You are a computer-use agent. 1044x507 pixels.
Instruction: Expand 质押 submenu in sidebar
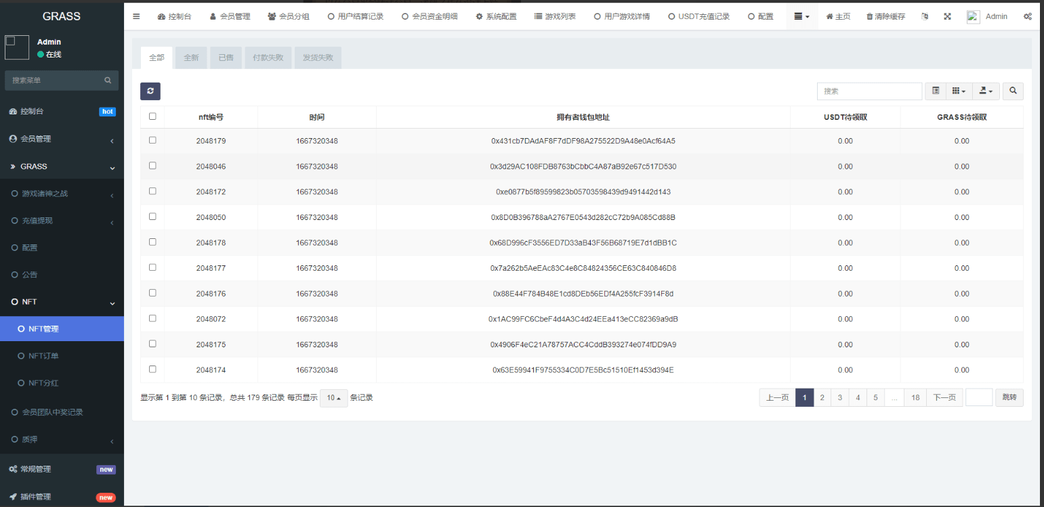(x=62, y=440)
